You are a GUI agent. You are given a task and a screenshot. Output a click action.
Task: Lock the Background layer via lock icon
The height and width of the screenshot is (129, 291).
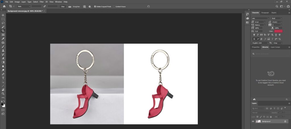pos(285,121)
